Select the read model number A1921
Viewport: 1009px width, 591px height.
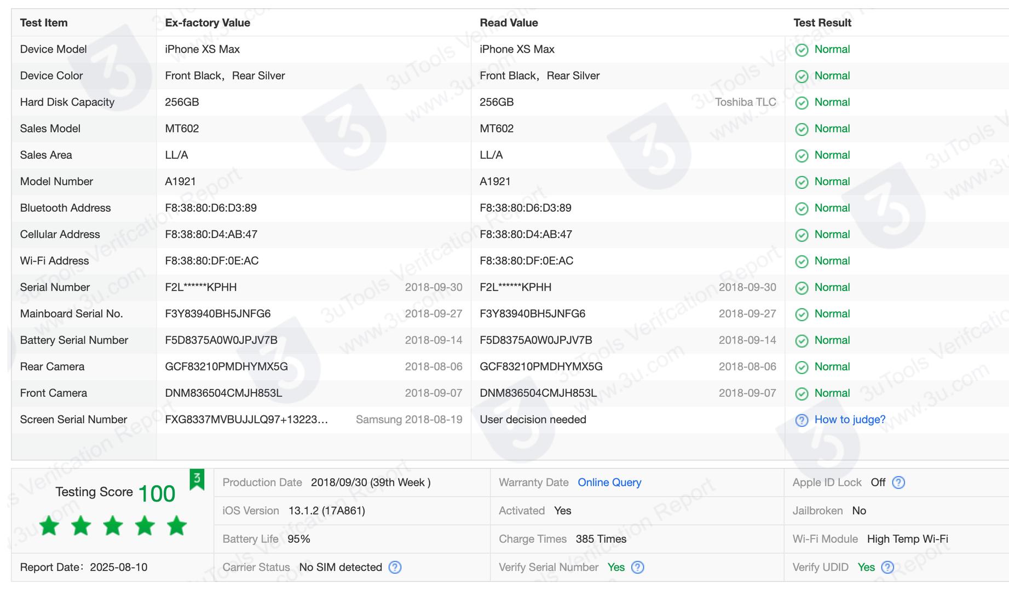pos(495,182)
